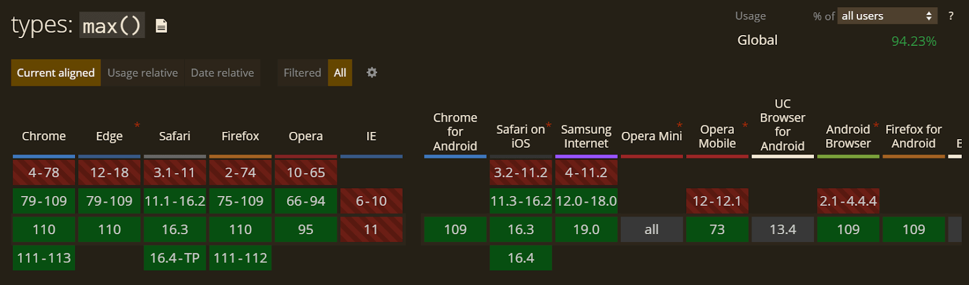Click Firefox 2-74 unsupported cell
The height and width of the screenshot is (285, 969).
tap(240, 172)
